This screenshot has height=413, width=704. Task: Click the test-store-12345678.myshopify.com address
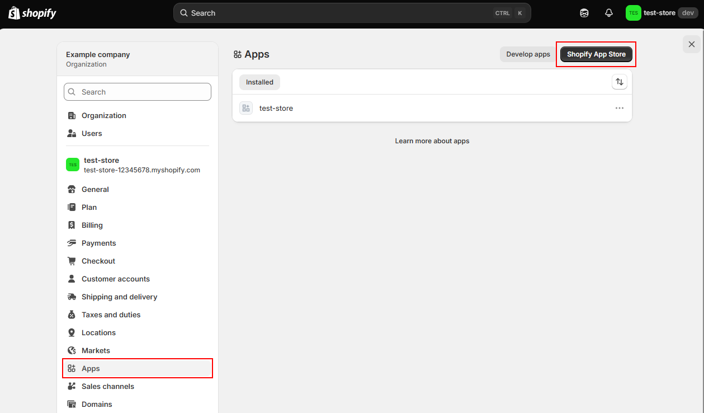[x=142, y=170]
